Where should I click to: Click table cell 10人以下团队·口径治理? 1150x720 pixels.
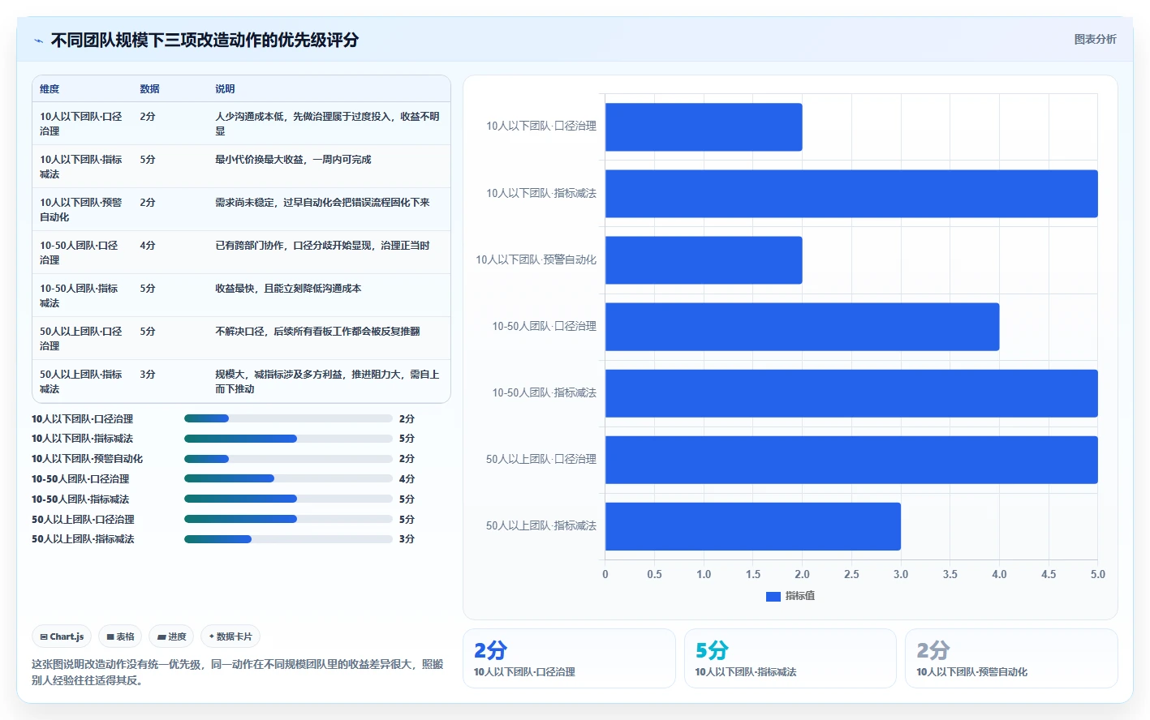[x=81, y=123]
